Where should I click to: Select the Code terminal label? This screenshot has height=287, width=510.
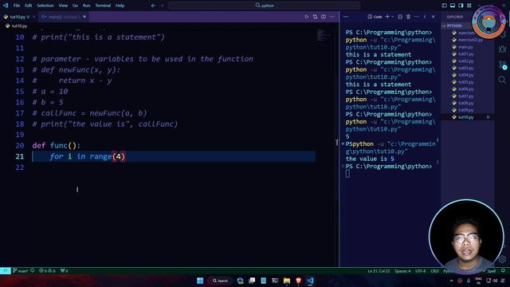[375, 17]
